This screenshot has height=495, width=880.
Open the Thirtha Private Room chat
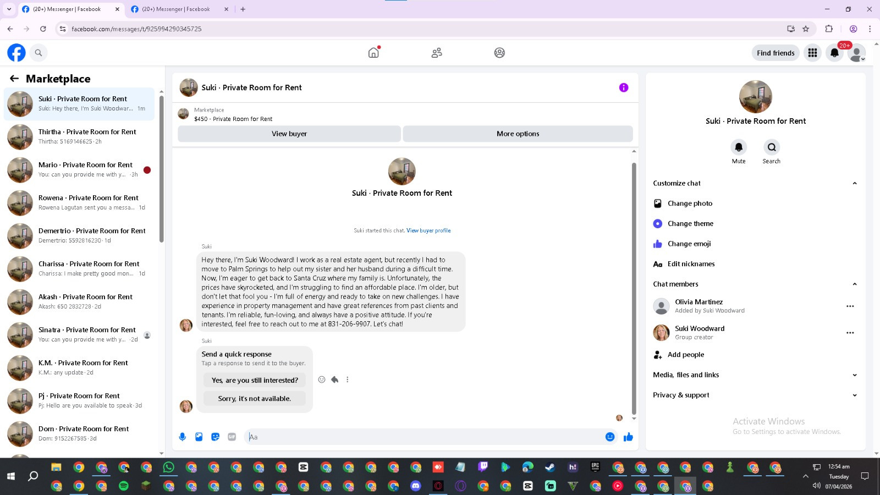[79, 137]
